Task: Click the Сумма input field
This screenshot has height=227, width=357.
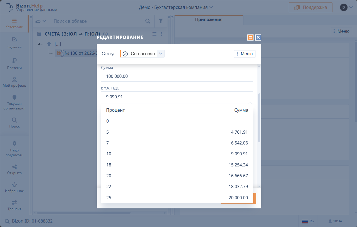Action: (177, 76)
